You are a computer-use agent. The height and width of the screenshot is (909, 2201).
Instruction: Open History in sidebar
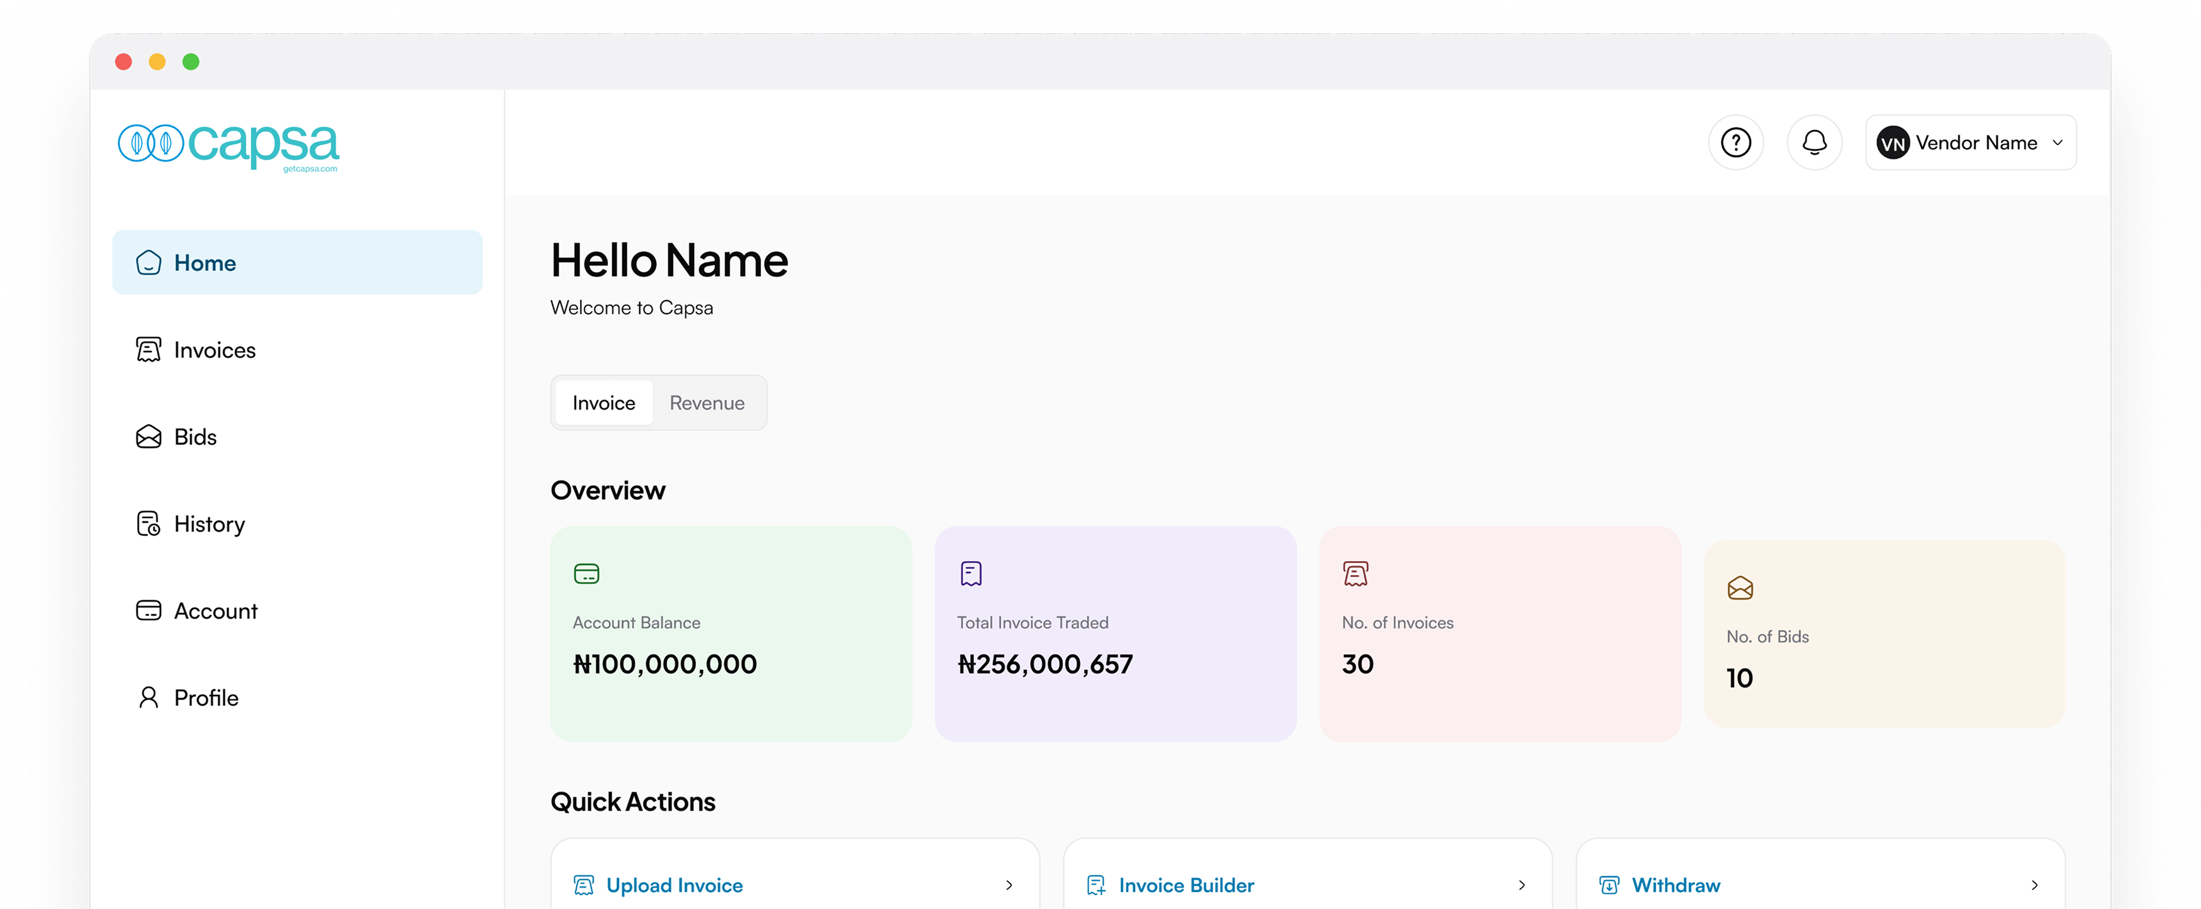pyautogui.click(x=297, y=524)
